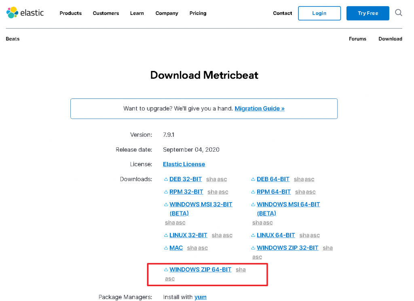Click download icon beside LINUX 64-BIT
This screenshot has width=414, height=301.
[253, 235]
